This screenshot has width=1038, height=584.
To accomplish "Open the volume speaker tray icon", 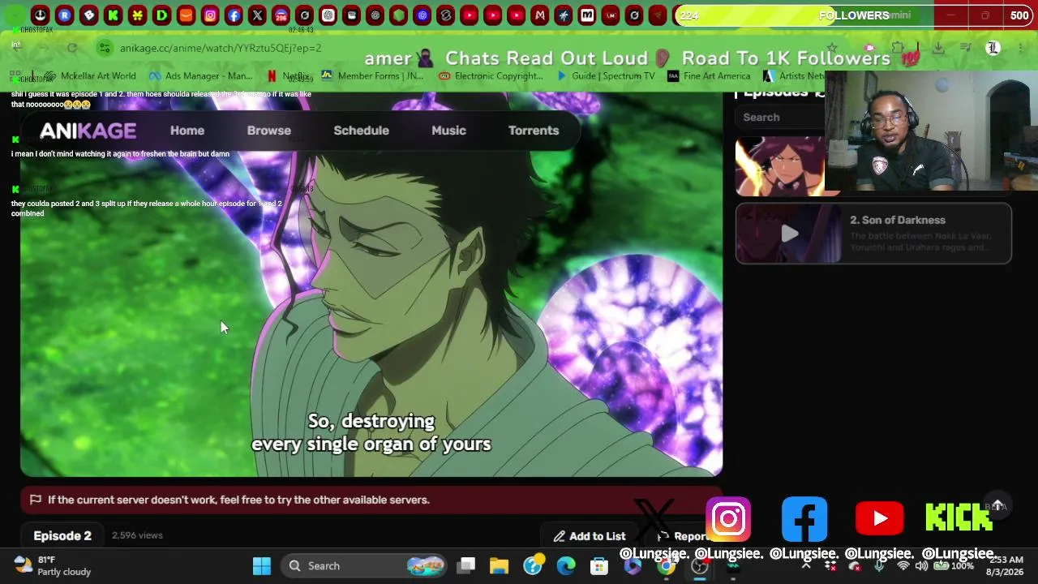I will (921, 566).
